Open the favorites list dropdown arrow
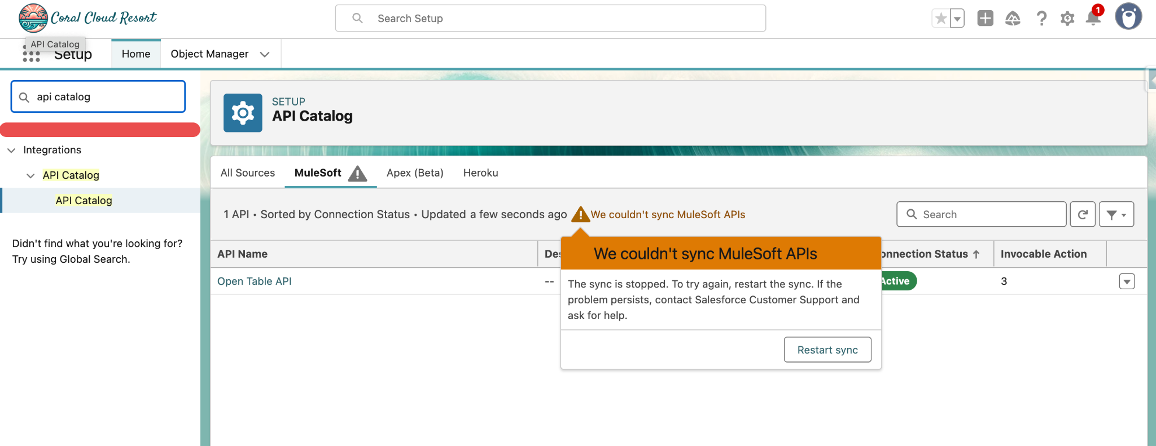Screen dimensions: 1156x446 tap(957, 19)
